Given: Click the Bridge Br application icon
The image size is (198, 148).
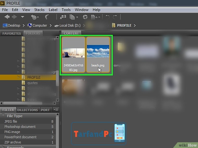Looking at the screenshot, I should [2, 3].
